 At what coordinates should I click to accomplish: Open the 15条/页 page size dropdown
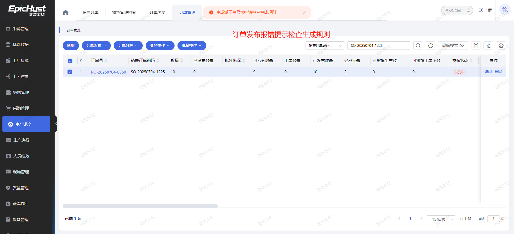point(441,219)
